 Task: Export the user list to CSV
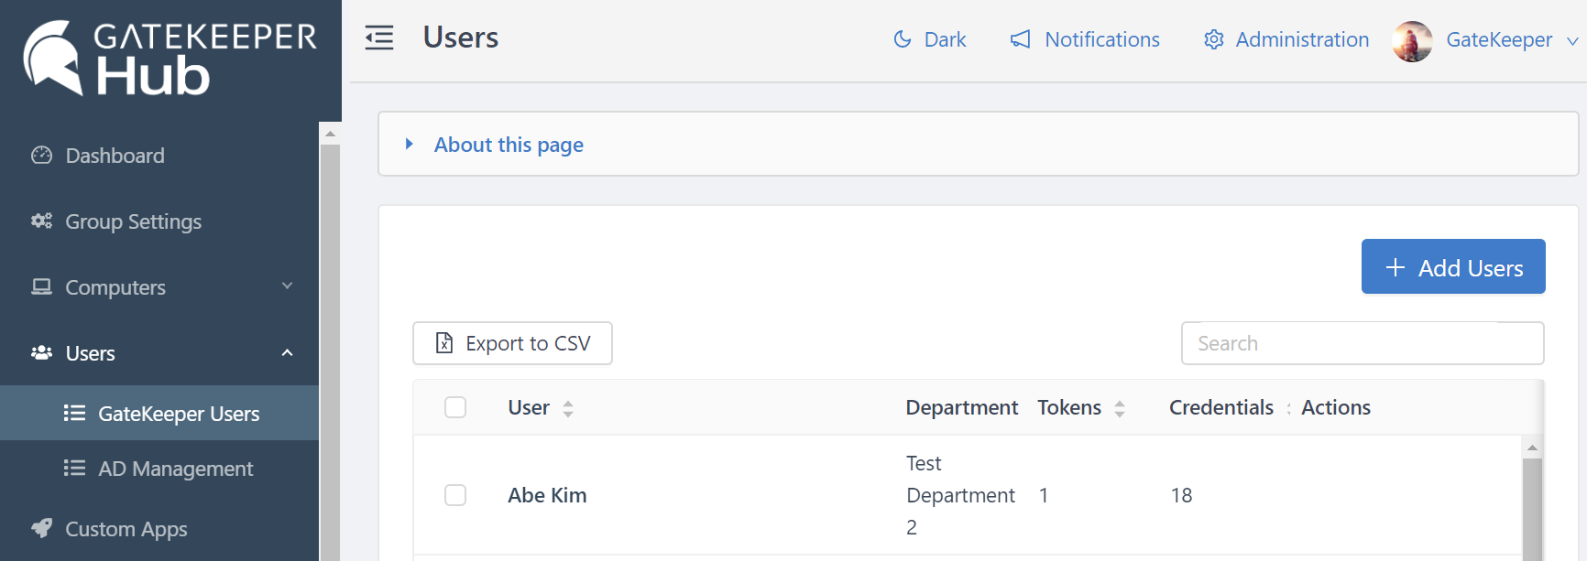512,343
